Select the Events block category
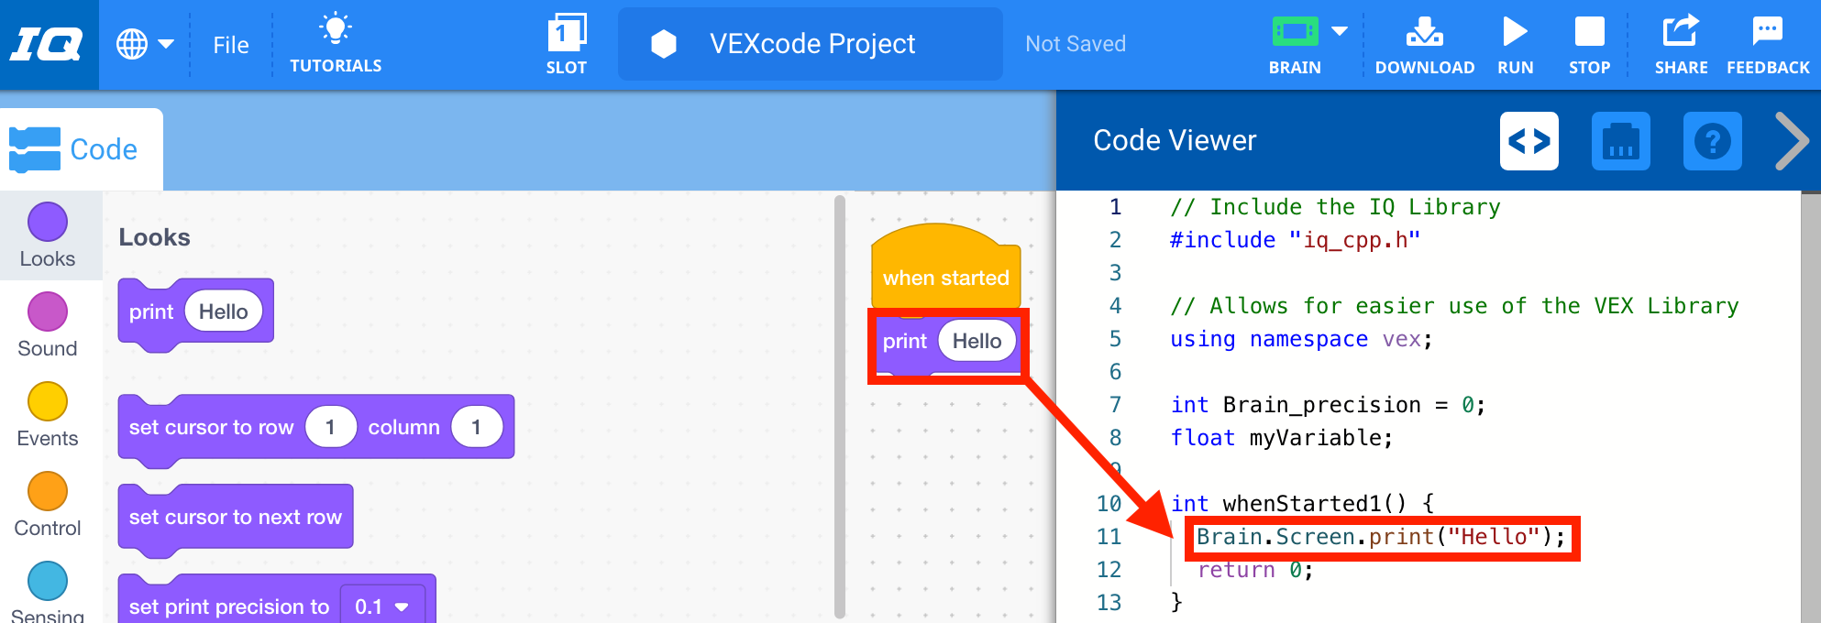This screenshot has height=623, width=1821. click(x=48, y=414)
